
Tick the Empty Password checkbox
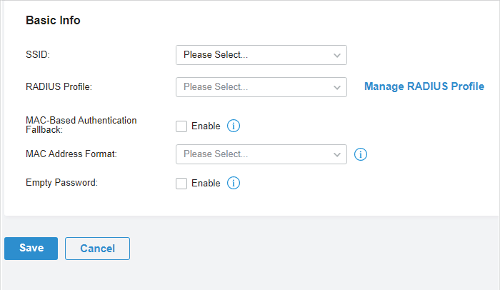point(181,184)
